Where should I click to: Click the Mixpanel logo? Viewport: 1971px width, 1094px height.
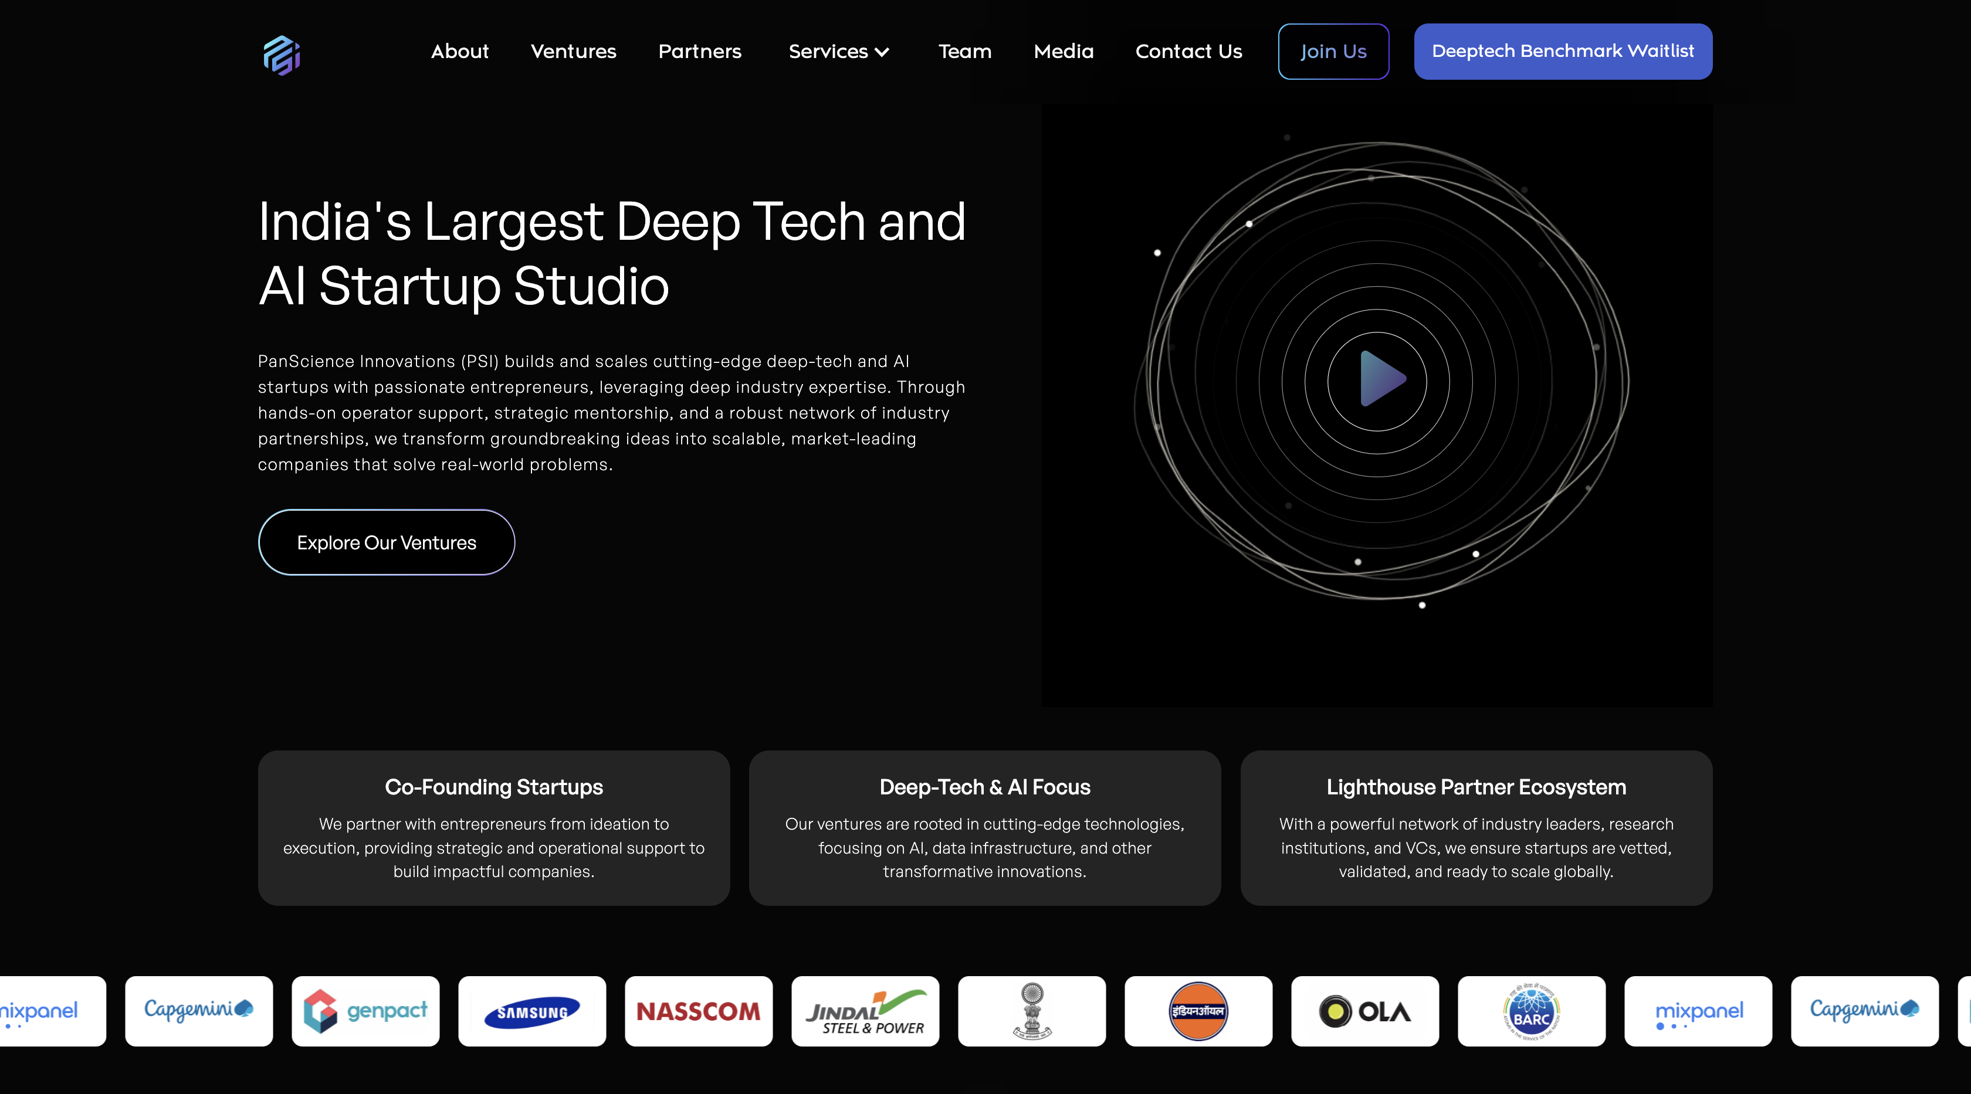coord(1699,1011)
